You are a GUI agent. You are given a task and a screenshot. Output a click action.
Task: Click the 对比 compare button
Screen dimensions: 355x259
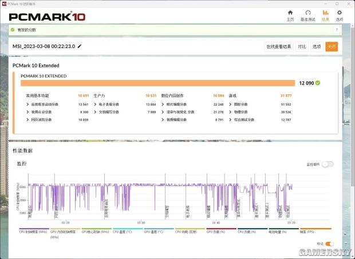click(x=302, y=46)
